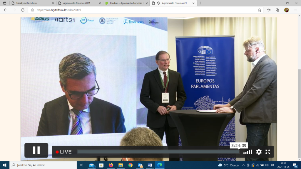The image size is (301, 169).
Task: Open the browser profile avatar
Action: 287,10
